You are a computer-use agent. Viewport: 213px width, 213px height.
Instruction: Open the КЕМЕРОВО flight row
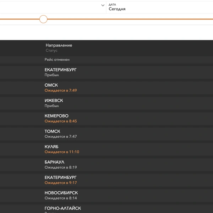(x=106, y=119)
